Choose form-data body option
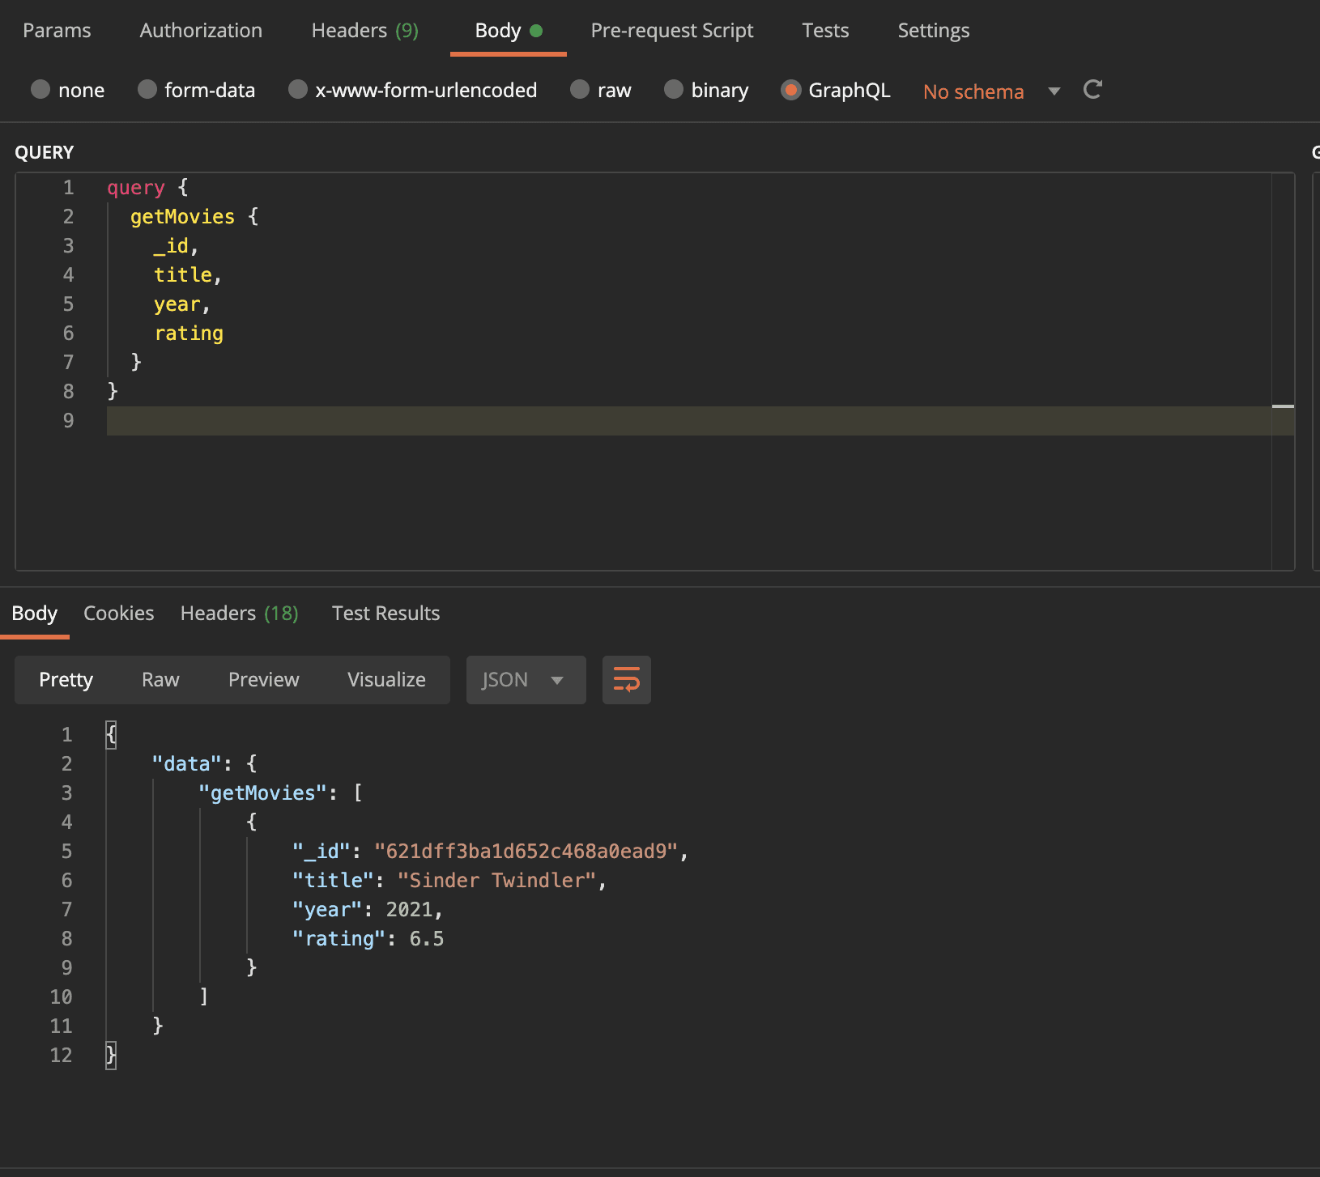 point(147,90)
